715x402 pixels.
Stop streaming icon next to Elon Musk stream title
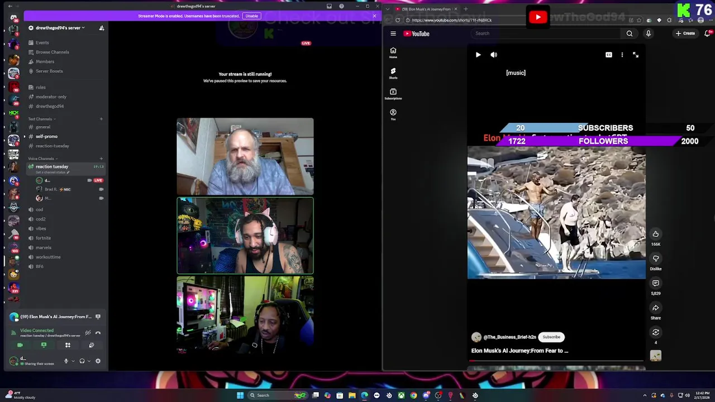click(98, 317)
